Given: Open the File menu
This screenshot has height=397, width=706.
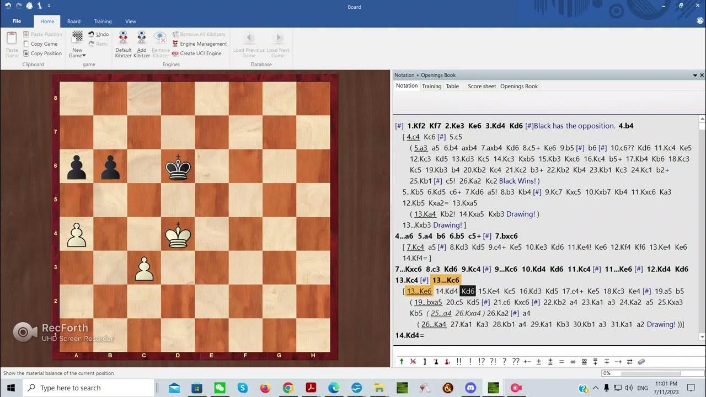Looking at the screenshot, I should pos(17,22).
